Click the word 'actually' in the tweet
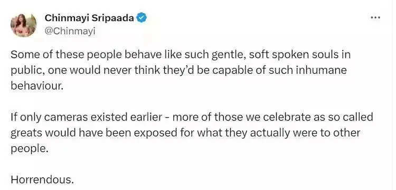396x190 pixels. [270, 133]
